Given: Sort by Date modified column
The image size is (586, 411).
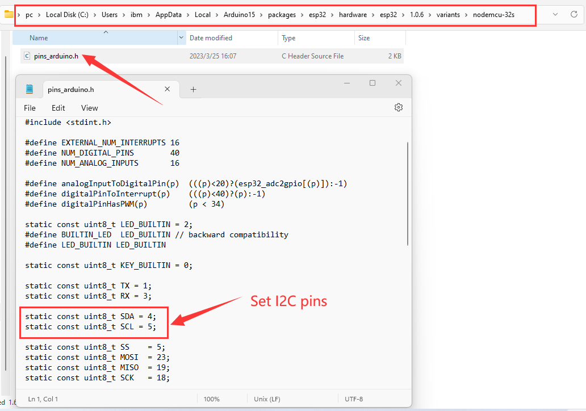Looking at the screenshot, I should (211, 38).
